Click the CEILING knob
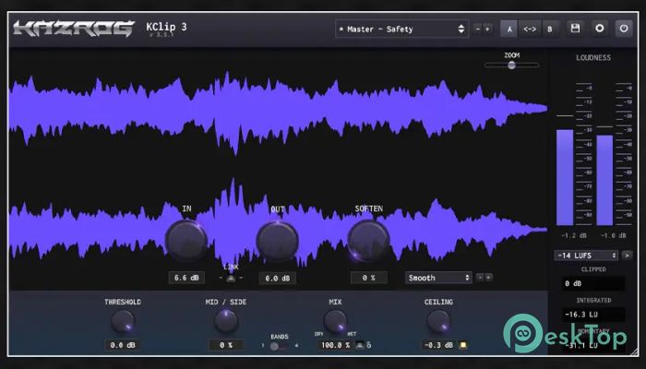 (438, 321)
